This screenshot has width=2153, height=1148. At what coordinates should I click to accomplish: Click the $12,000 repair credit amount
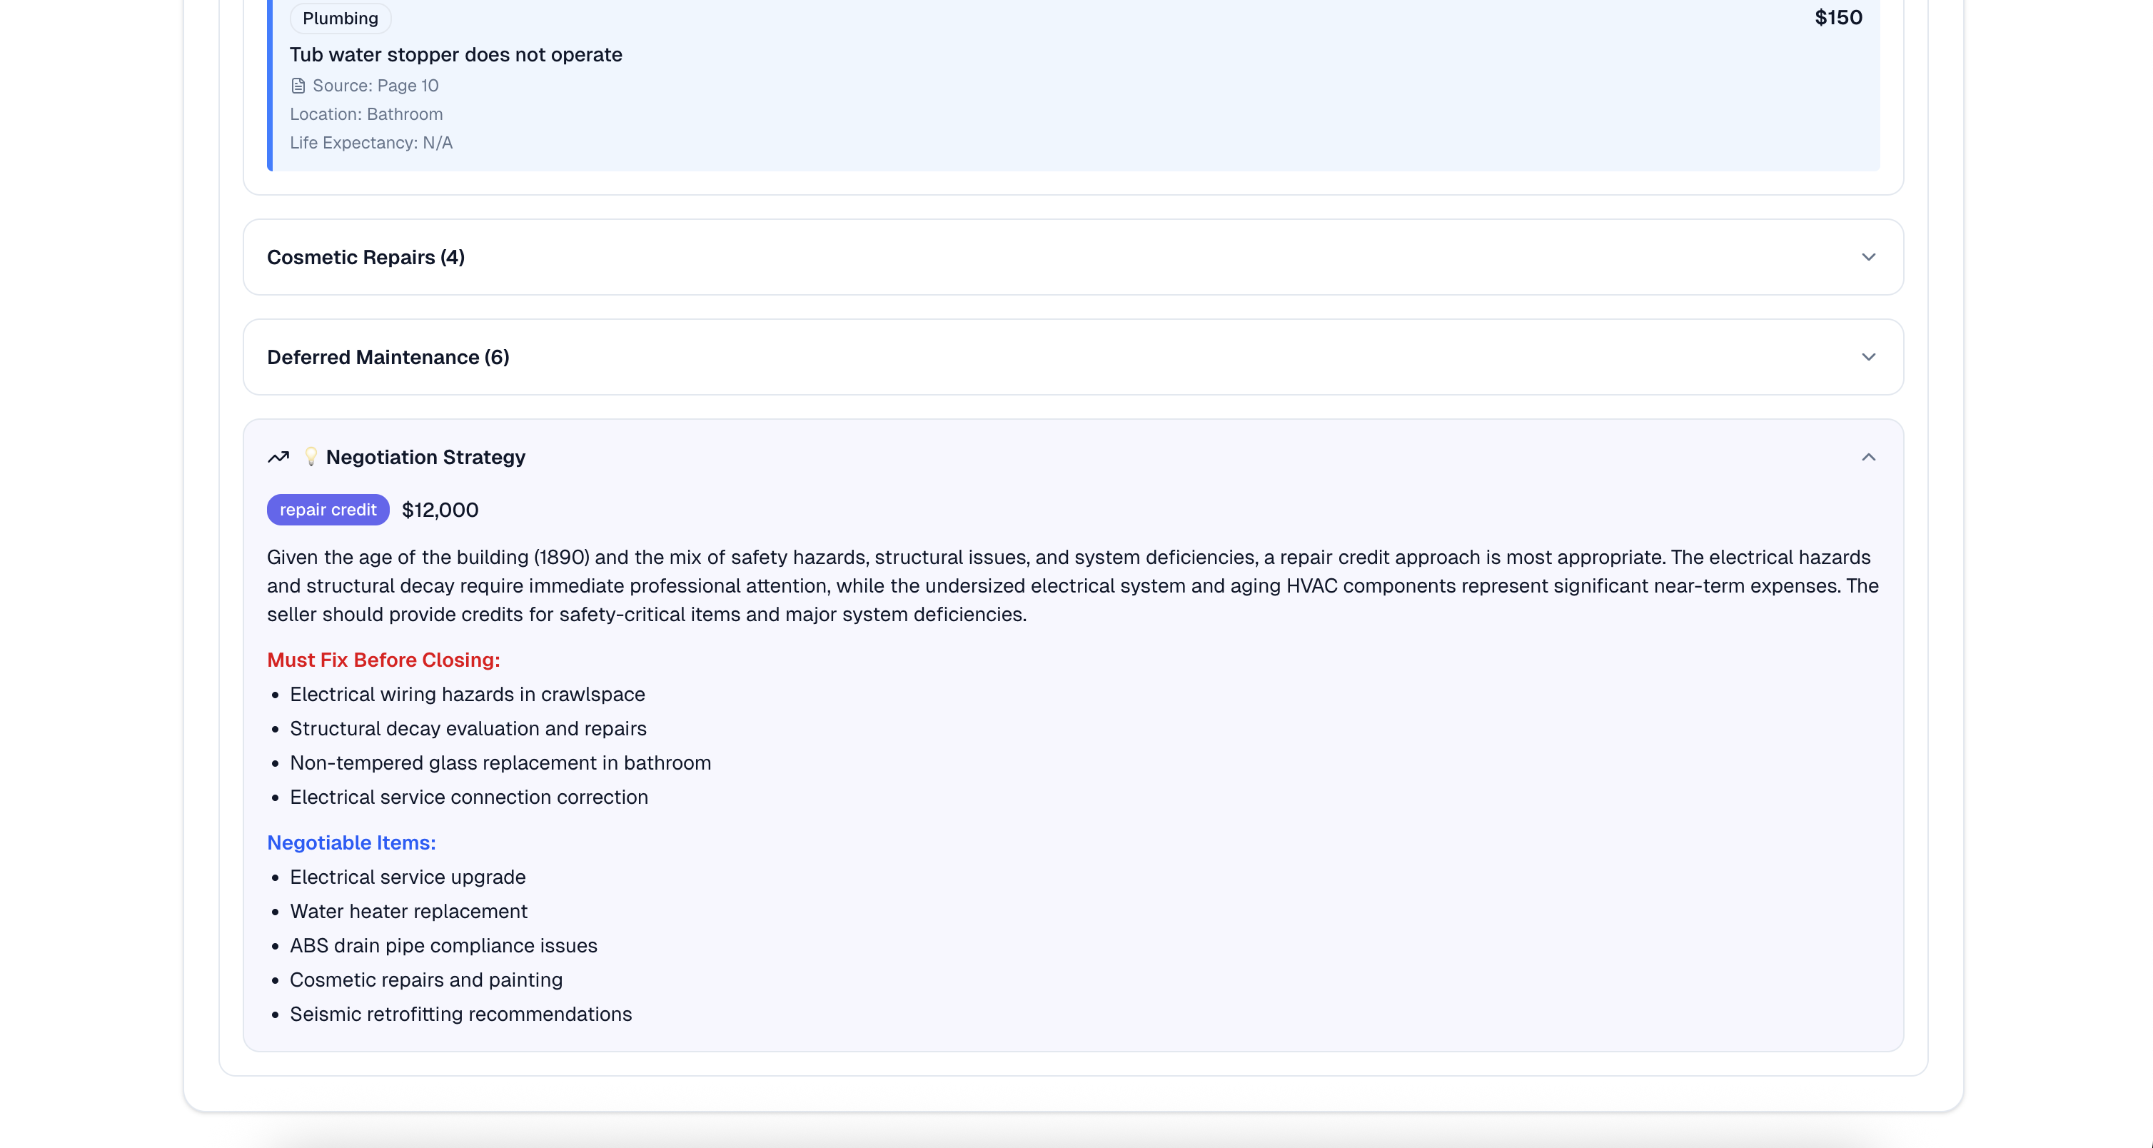pyautogui.click(x=440, y=509)
